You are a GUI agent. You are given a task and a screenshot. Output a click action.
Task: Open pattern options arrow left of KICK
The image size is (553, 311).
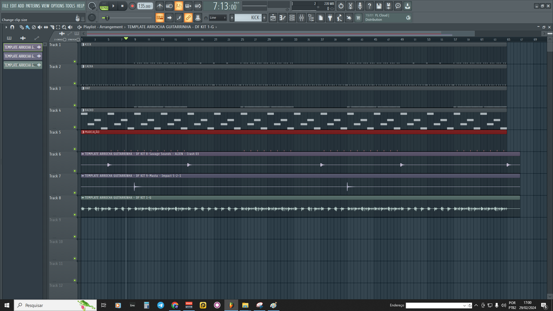[x=232, y=18]
